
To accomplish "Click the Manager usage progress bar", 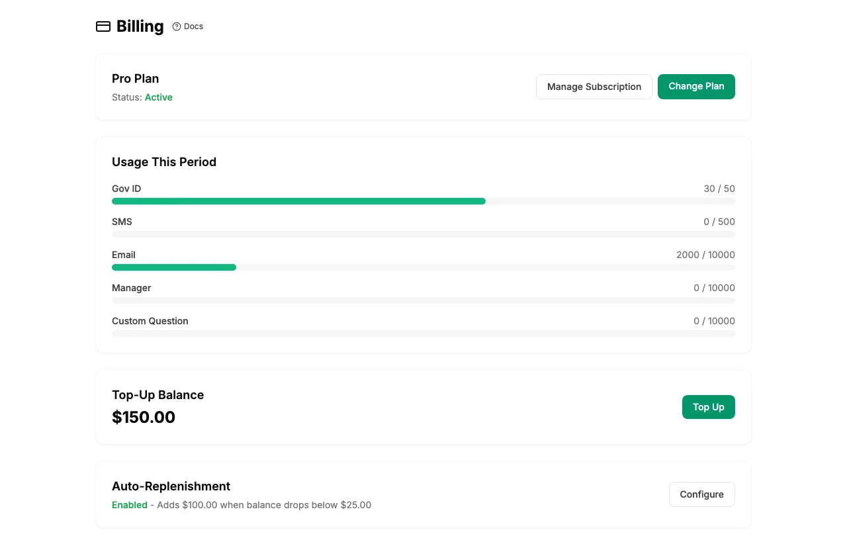I will (423, 300).
